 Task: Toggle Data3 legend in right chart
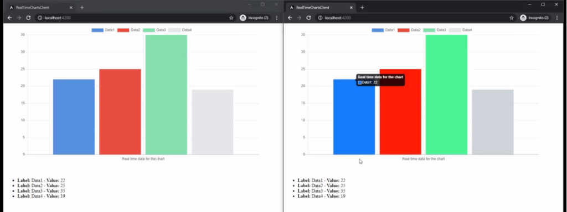pos(435,30)
